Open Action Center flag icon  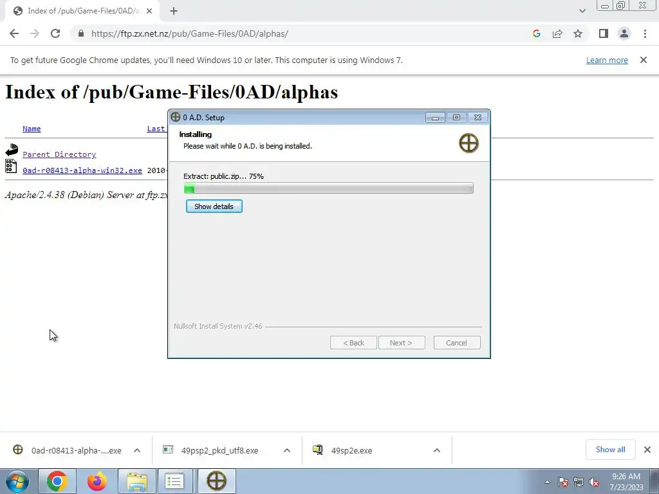(x=563, y=482)
